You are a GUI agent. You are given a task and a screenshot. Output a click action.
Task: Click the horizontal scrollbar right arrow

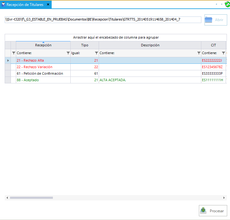[x=224, y=198]
